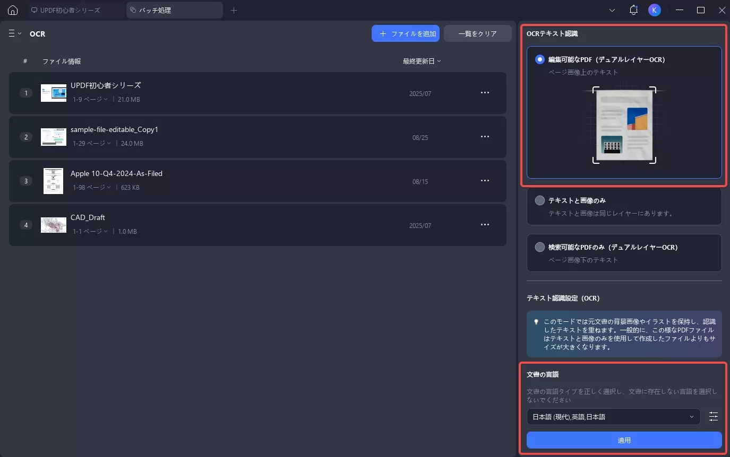Open the notifications bell
730x457 pixels.
click(633, 10)
